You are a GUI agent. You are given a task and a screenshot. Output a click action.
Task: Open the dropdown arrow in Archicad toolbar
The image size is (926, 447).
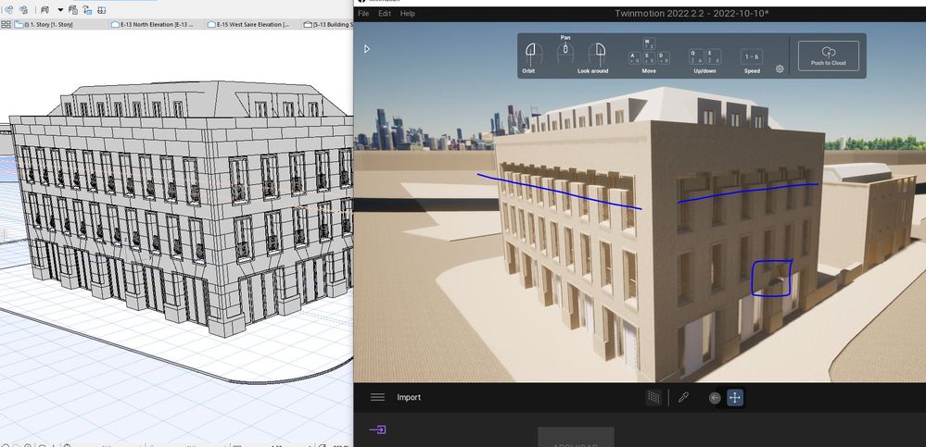[x=60, y=10]
